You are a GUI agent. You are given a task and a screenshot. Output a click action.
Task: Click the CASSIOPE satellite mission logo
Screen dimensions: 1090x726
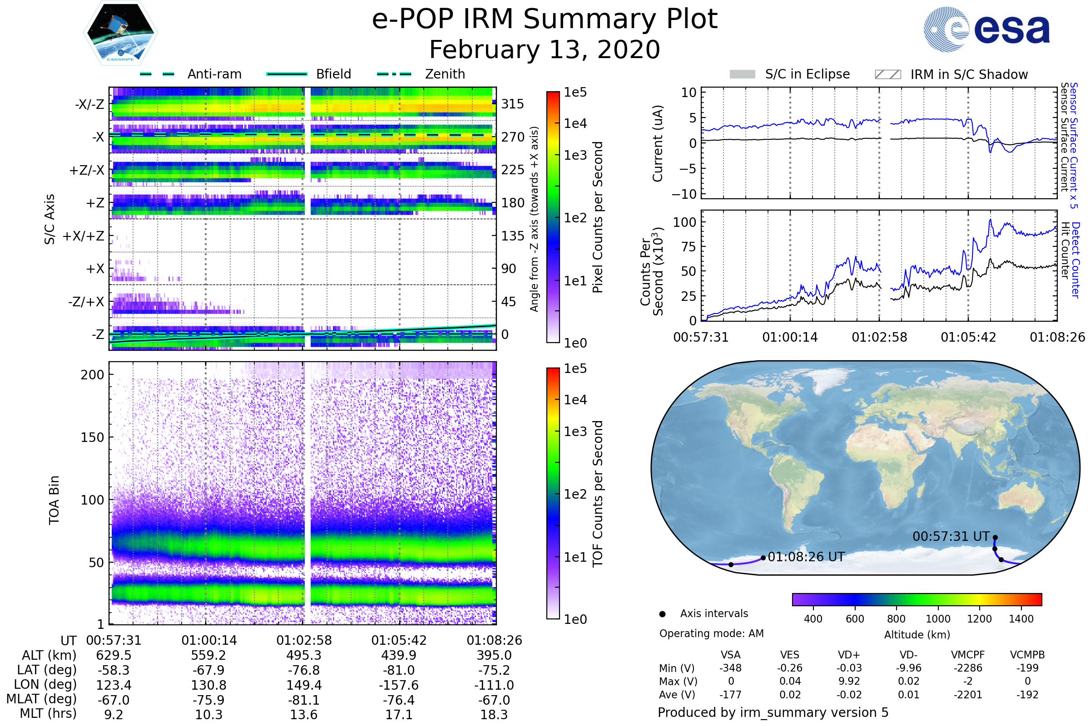coord(120,33)
